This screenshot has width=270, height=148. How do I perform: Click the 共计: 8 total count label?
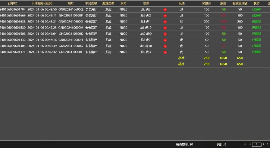tap(221, 144)
